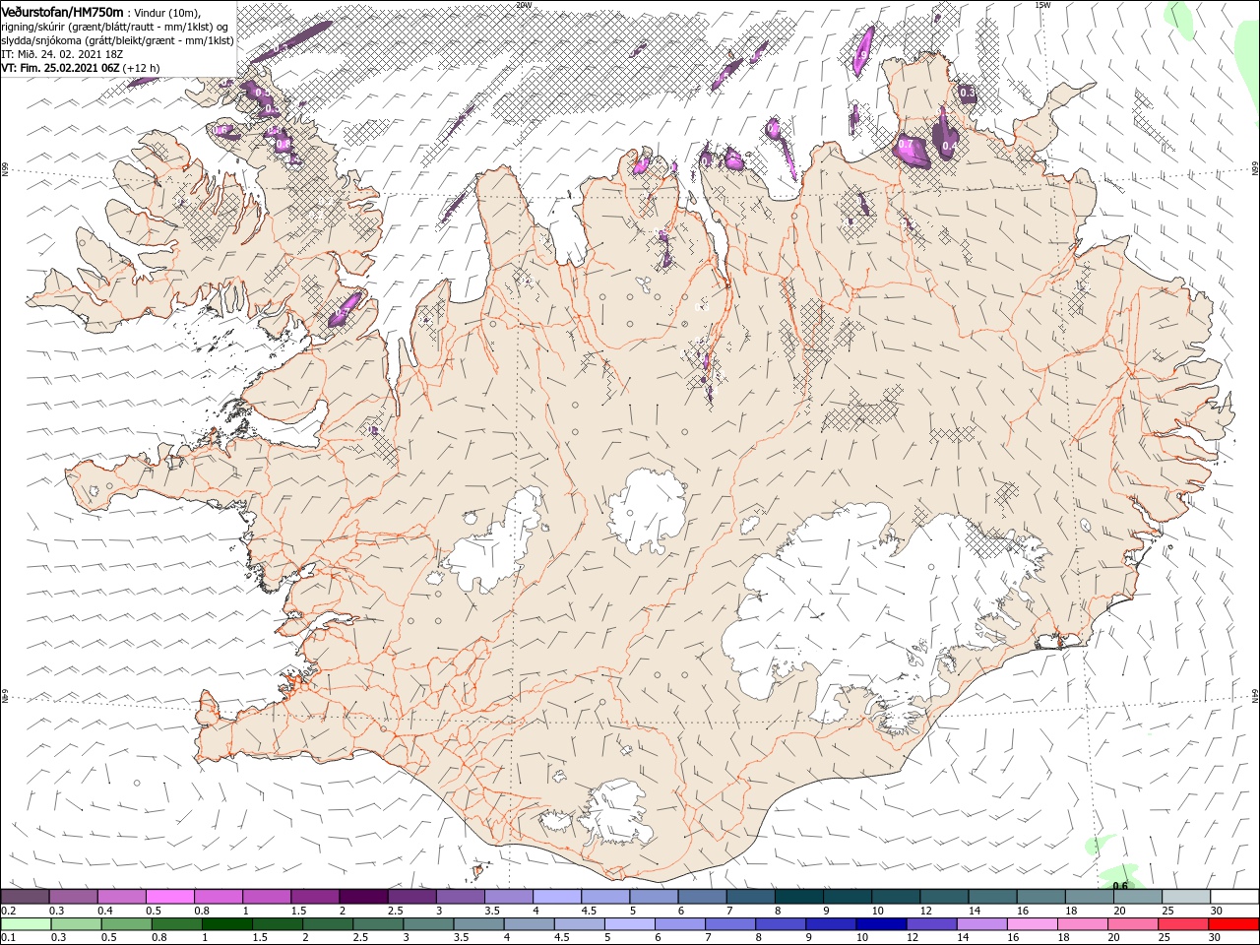Select the 'slydda/snjókoma' legend description line
The image size is (1260, 945).
click(117, 40)
